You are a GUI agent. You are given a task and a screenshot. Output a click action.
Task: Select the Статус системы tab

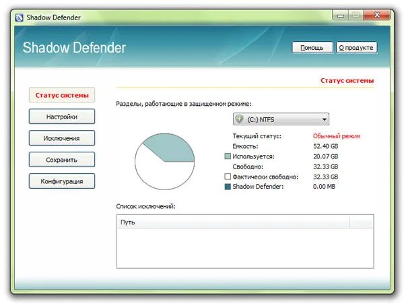(62, 95)
